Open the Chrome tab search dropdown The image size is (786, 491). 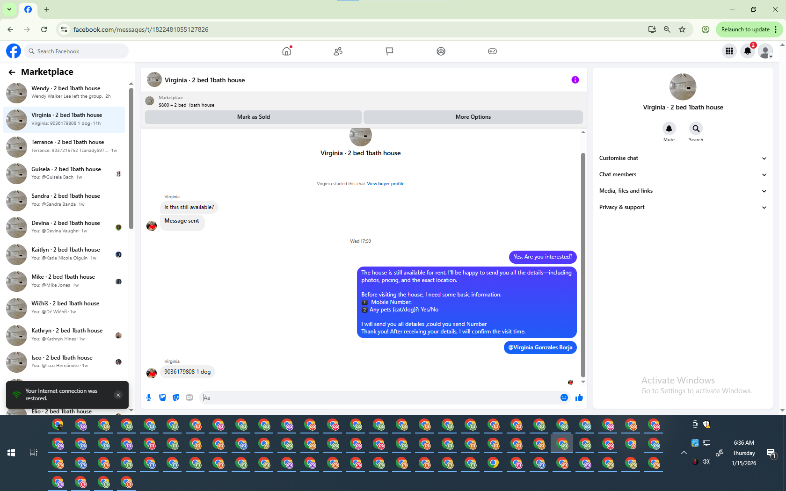click(9, 9)
